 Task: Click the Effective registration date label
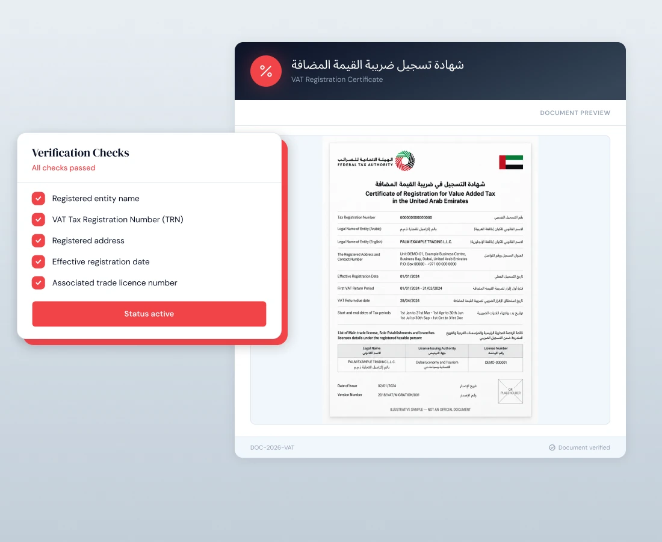point(101,262)
